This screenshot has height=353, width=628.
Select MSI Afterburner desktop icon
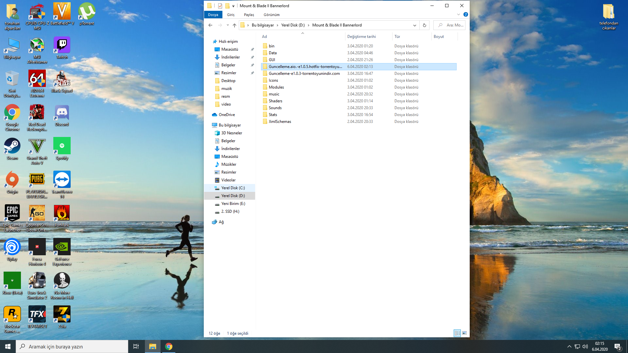click(37, 50)
